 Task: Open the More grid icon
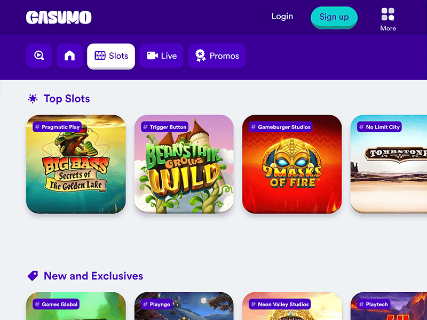[388, 14]
